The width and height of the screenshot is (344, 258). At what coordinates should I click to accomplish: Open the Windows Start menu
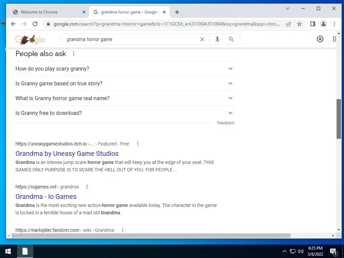coord(8,251)
